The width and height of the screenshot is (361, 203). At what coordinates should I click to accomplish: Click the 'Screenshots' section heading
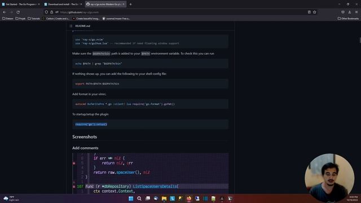click(85, 136)
